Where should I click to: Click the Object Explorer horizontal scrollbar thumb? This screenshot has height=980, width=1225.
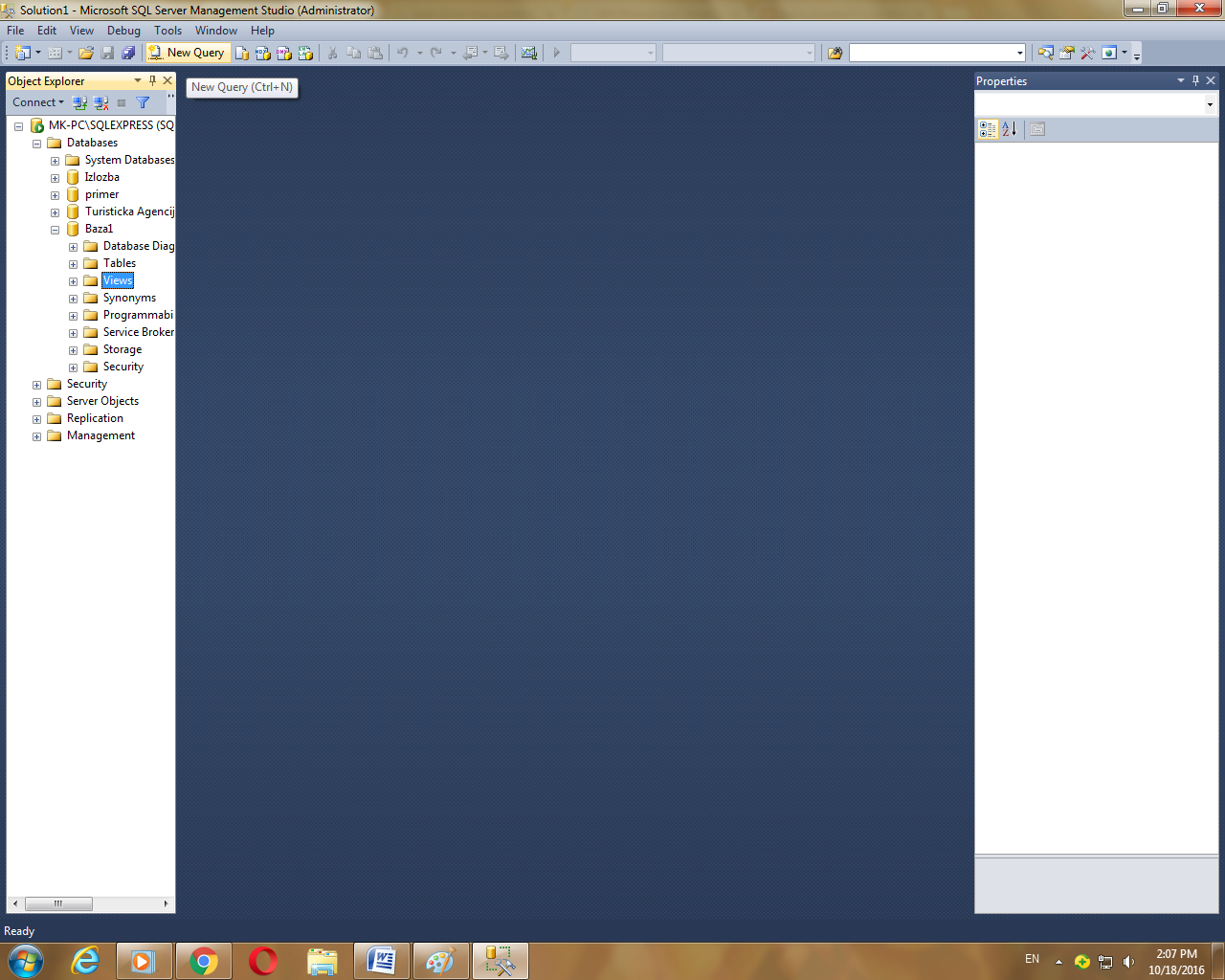(x=58, y=903)
